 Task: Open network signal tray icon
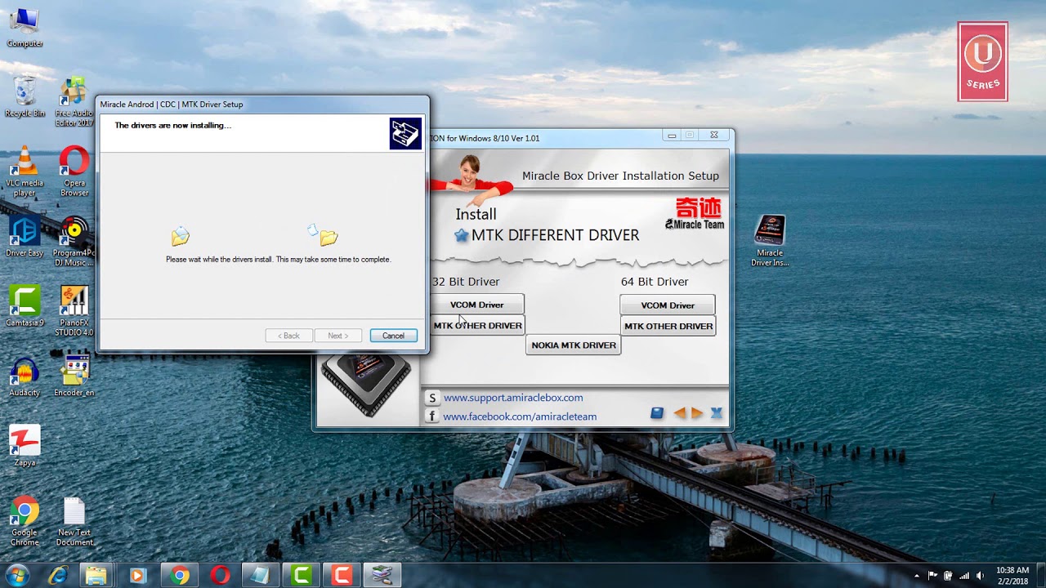[964, 576]
